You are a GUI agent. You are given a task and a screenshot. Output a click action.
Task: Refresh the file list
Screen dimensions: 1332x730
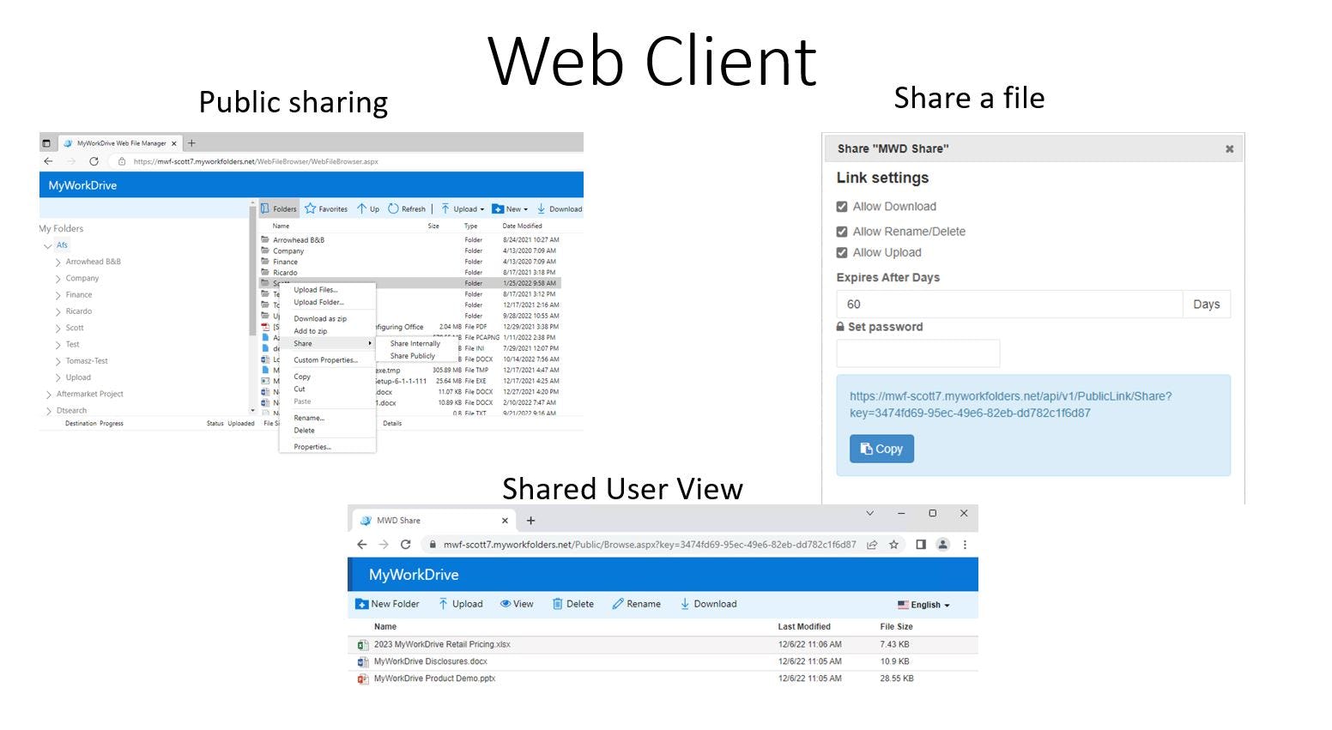(x=409, y=208)
